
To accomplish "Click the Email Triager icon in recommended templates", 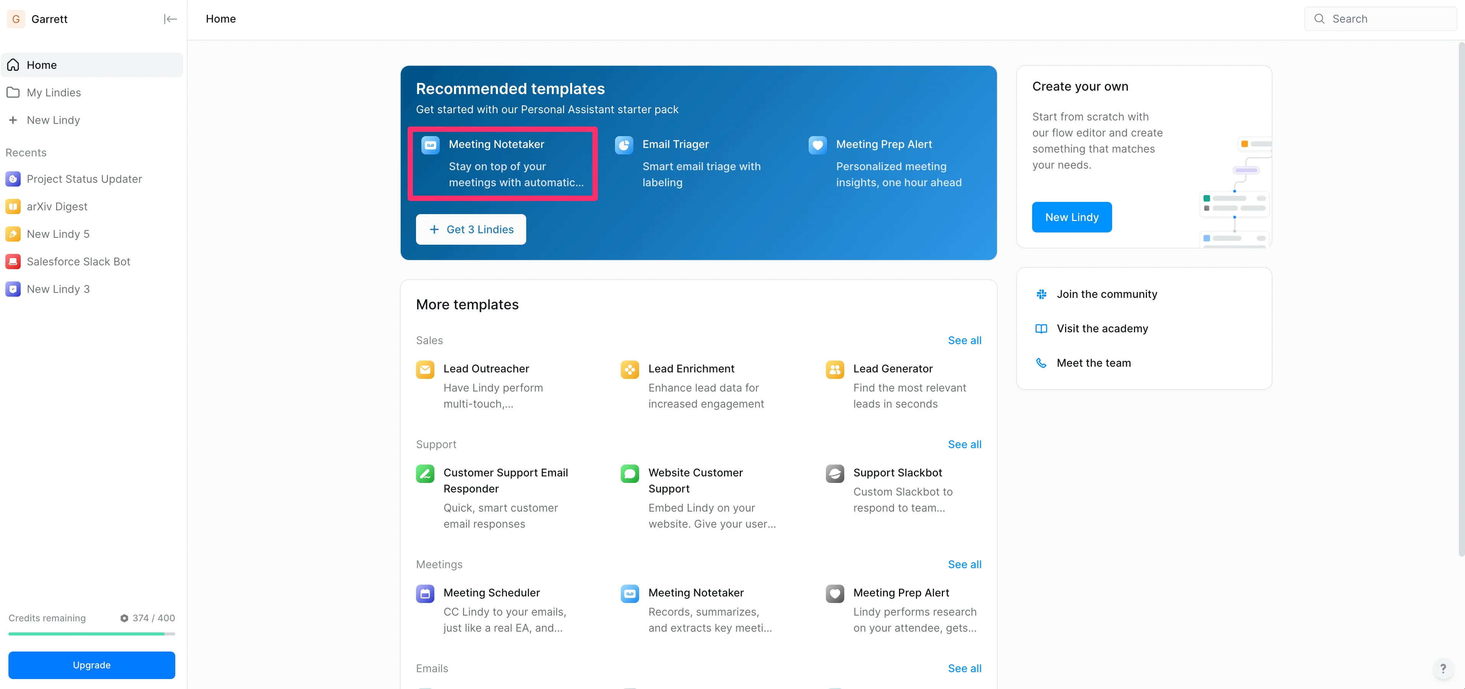I will click(624, 145).
